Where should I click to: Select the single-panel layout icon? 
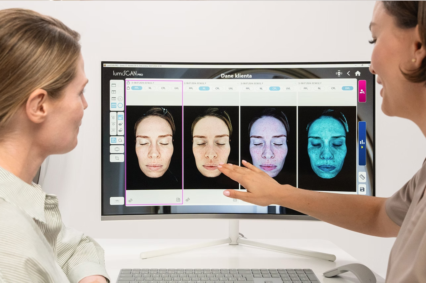[114, 85]
